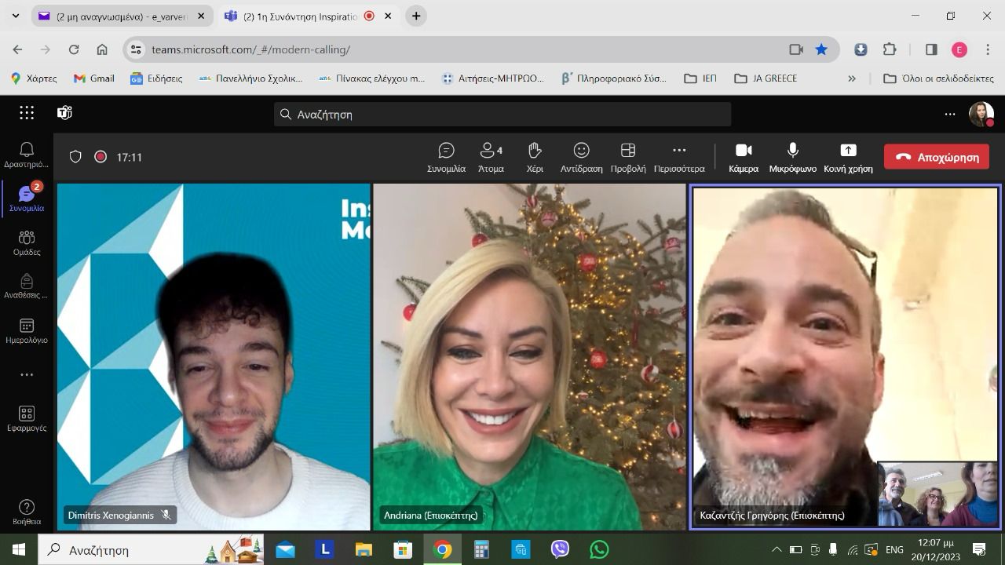Open the Gmail bookmark
Screen dimensions: 1005x565
pos(93,78)
